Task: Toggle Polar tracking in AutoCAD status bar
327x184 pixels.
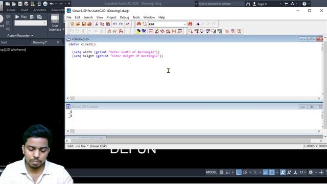Action: (245, 172)
